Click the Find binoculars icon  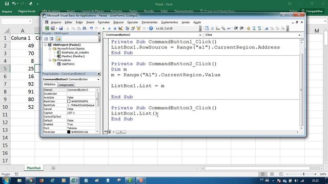tap(84, 29)
